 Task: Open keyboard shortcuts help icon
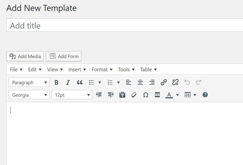[205, 95]
